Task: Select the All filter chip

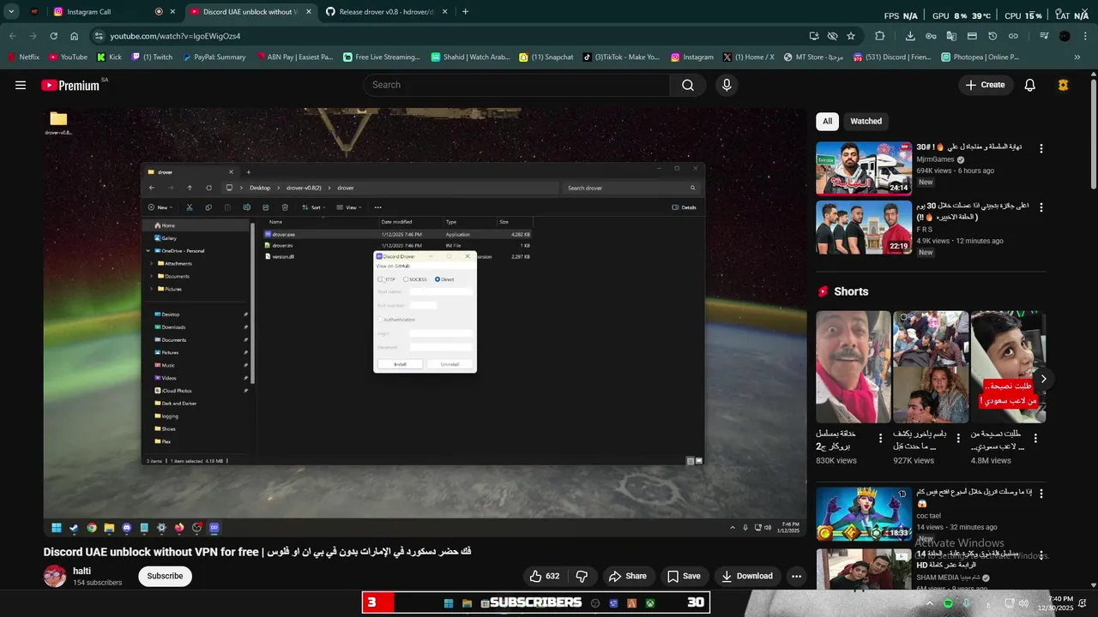Action: [x=827, y=121]
